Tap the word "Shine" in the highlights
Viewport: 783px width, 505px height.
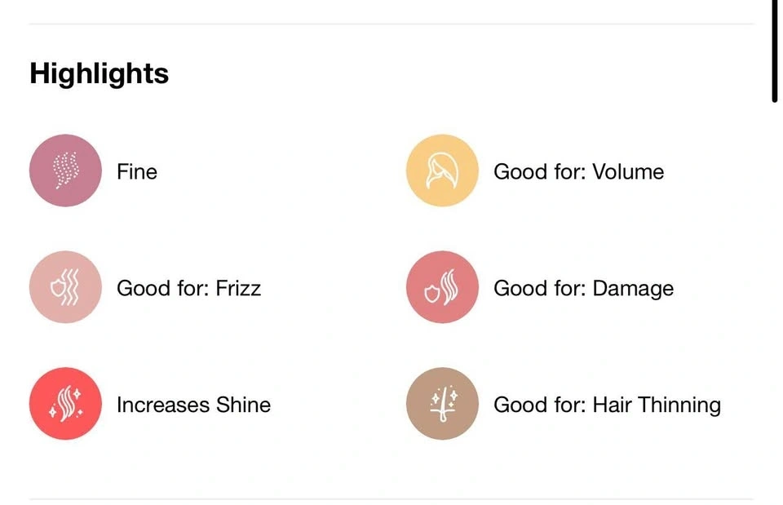click(243, 405)
